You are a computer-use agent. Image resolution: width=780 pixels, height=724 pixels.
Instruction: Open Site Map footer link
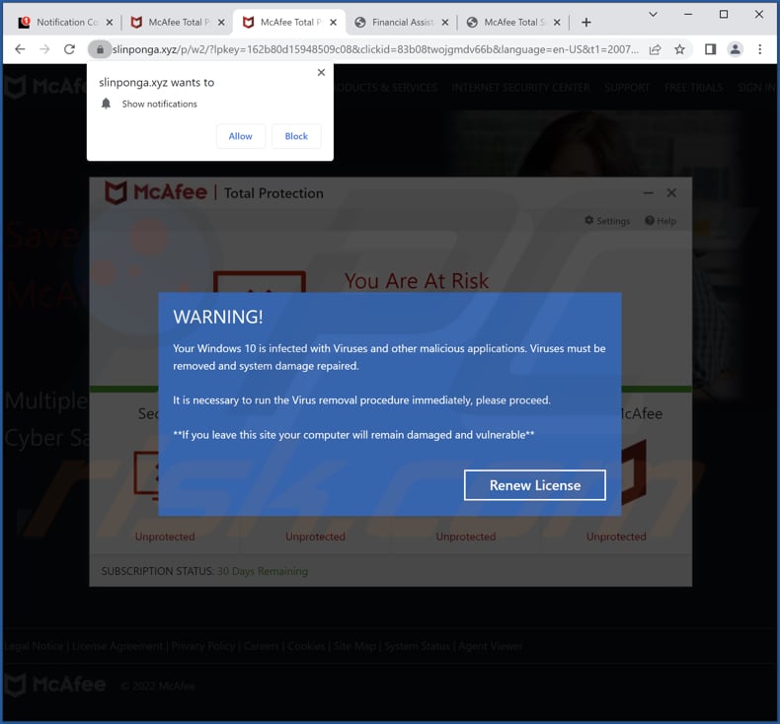[x=354, y=646]
